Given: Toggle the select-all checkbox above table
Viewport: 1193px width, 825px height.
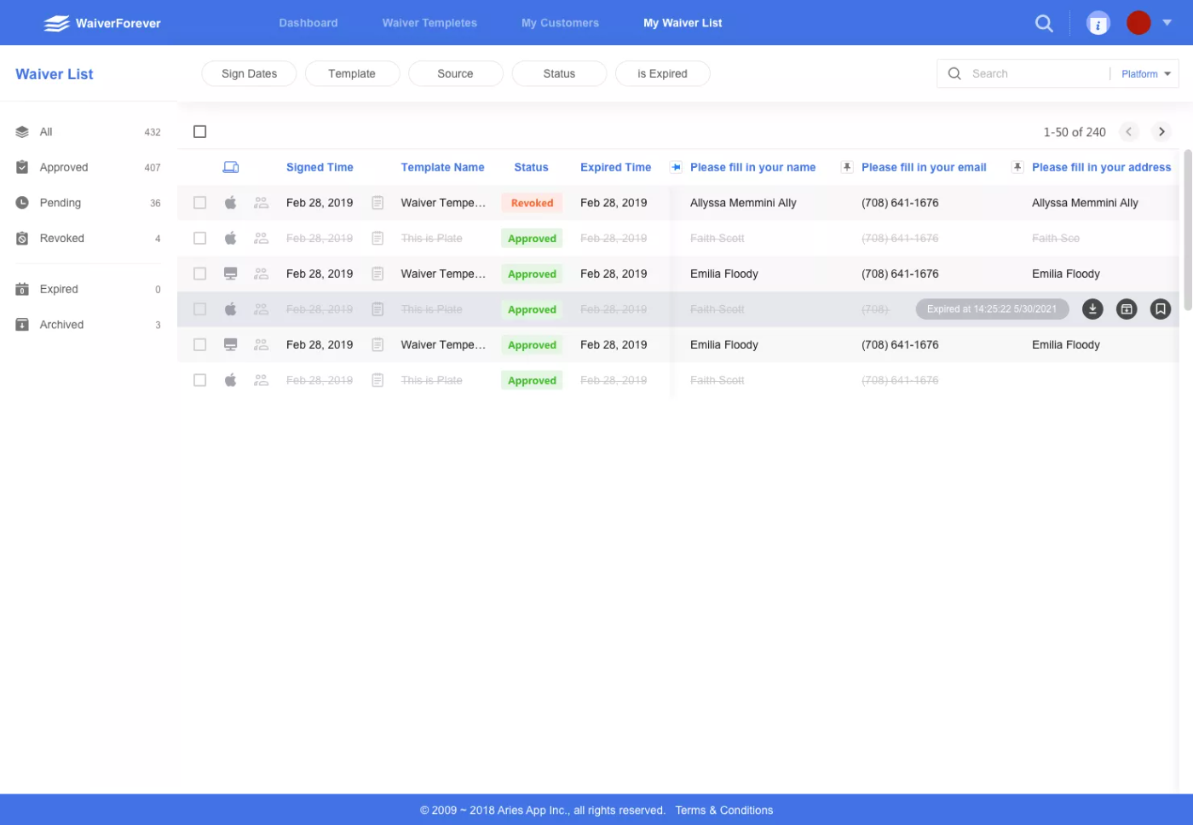Looking at the screenshot, I should (x=200, y=132).
